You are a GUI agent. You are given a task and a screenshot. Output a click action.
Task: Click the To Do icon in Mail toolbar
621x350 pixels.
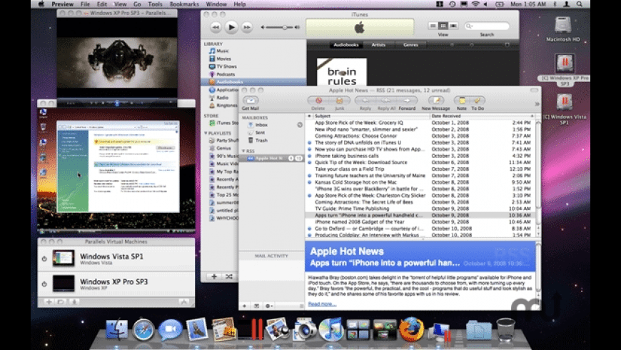[x=478, y=101]
